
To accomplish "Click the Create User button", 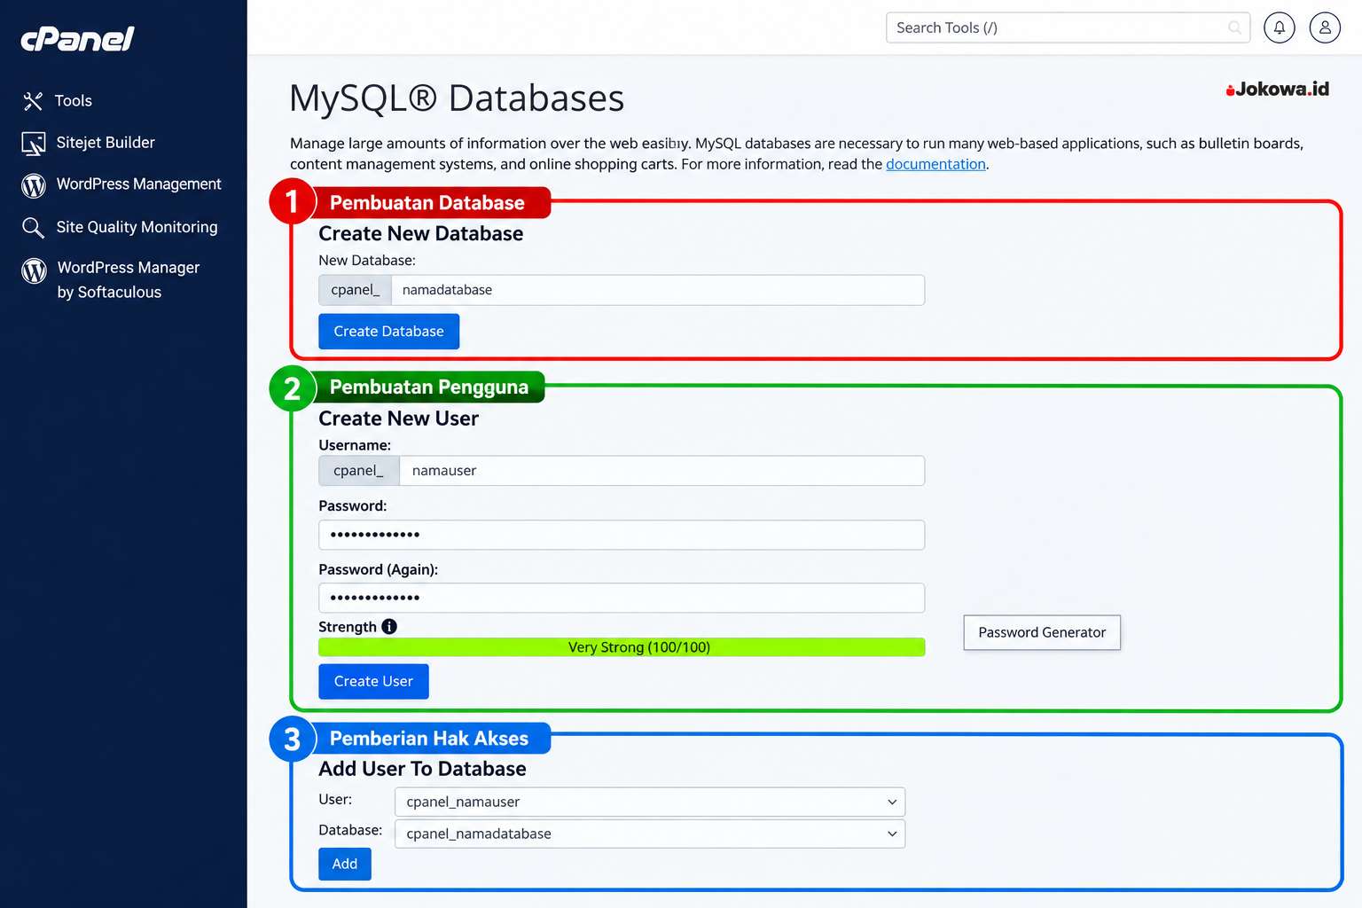I will [x=373, y=681].
